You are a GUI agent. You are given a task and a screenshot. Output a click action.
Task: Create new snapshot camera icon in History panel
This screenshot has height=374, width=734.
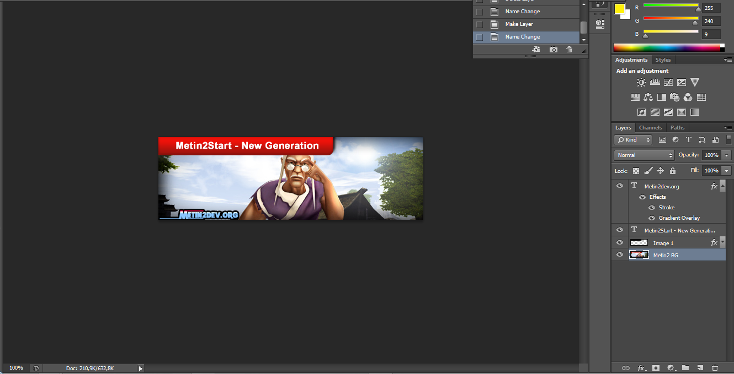[554, 50]
